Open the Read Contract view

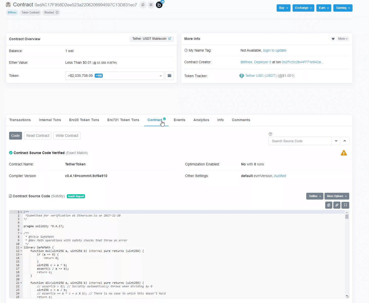(38, 136)
